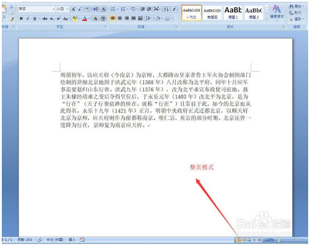This screenshot has height=246, width=310.
Task: Expand the styles gallery list
Action: tap(267, 18)
